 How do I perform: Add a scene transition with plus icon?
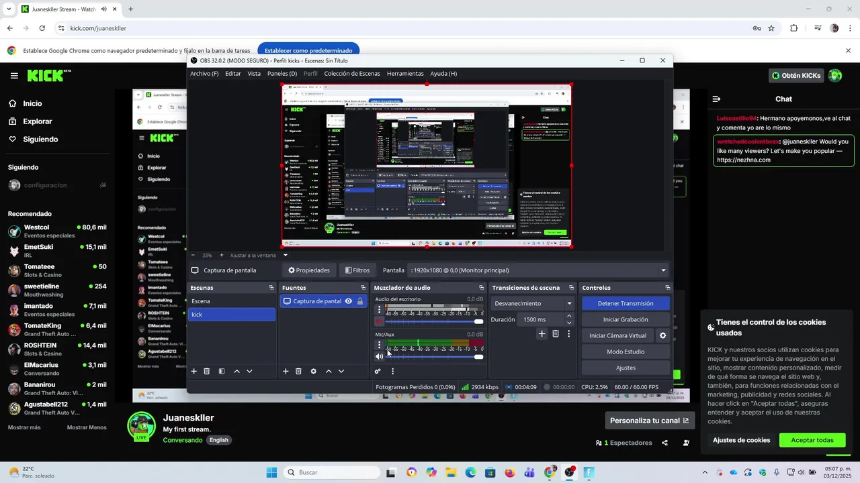542,333
